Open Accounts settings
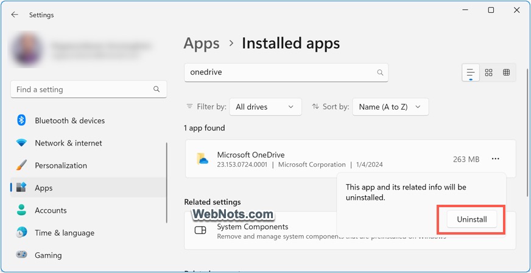Viewport: 531px width, 273px height. 88,210
